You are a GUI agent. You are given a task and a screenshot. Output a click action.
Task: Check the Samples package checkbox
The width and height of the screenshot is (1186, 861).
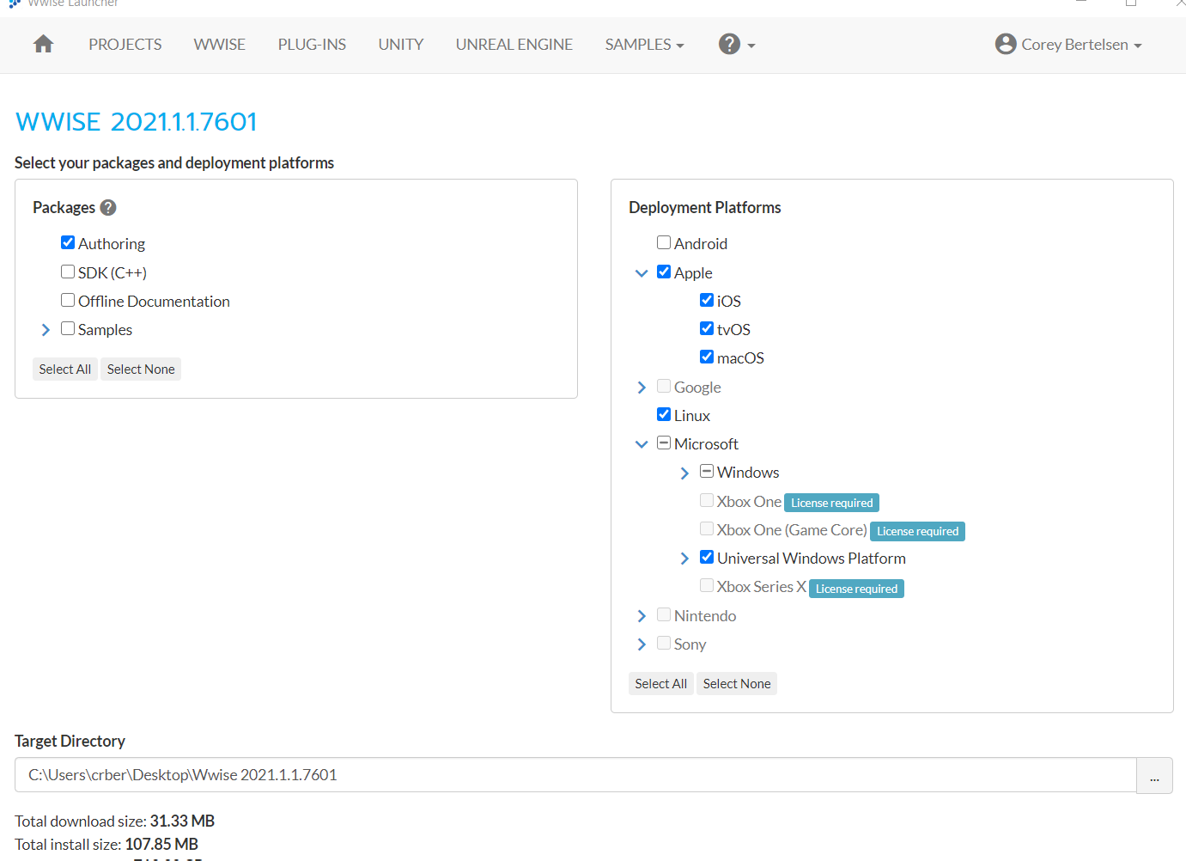[68, 328]
